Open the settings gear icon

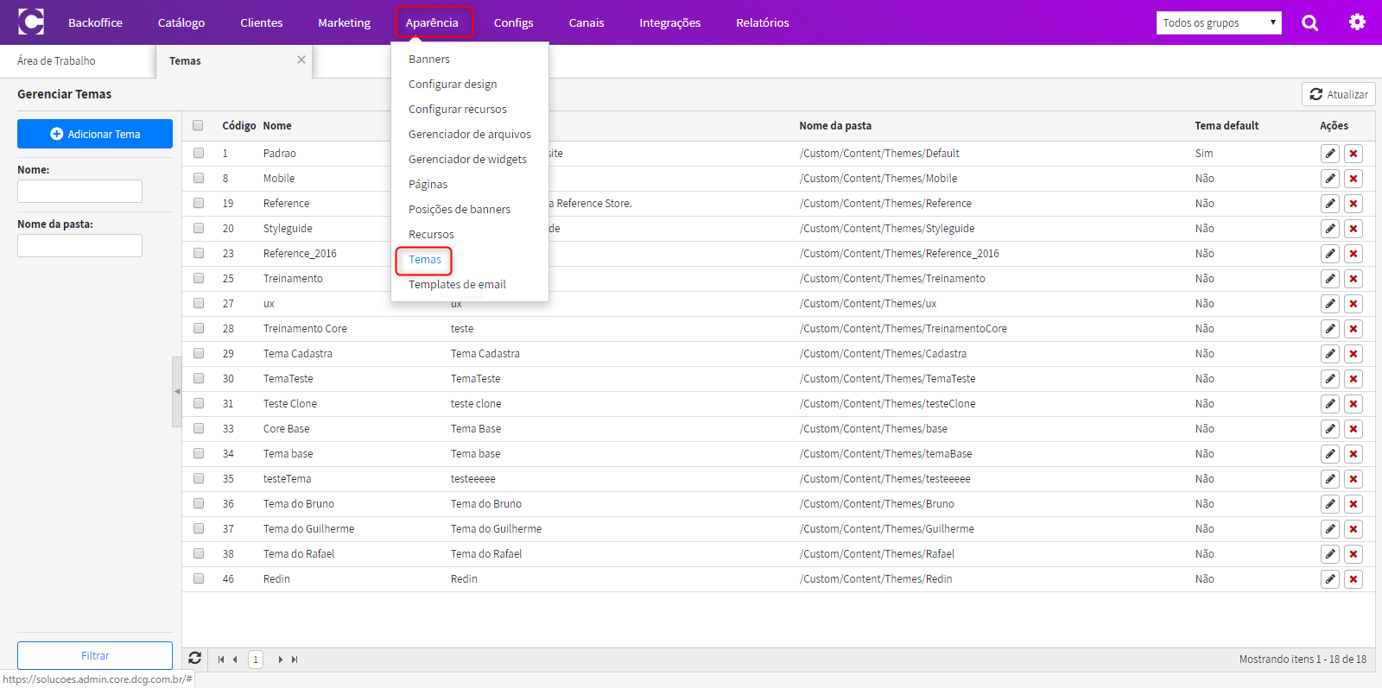[1357, 22]
